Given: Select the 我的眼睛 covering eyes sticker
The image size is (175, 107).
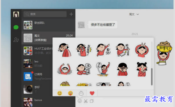Looking at the screenshot, I should 84,50.
